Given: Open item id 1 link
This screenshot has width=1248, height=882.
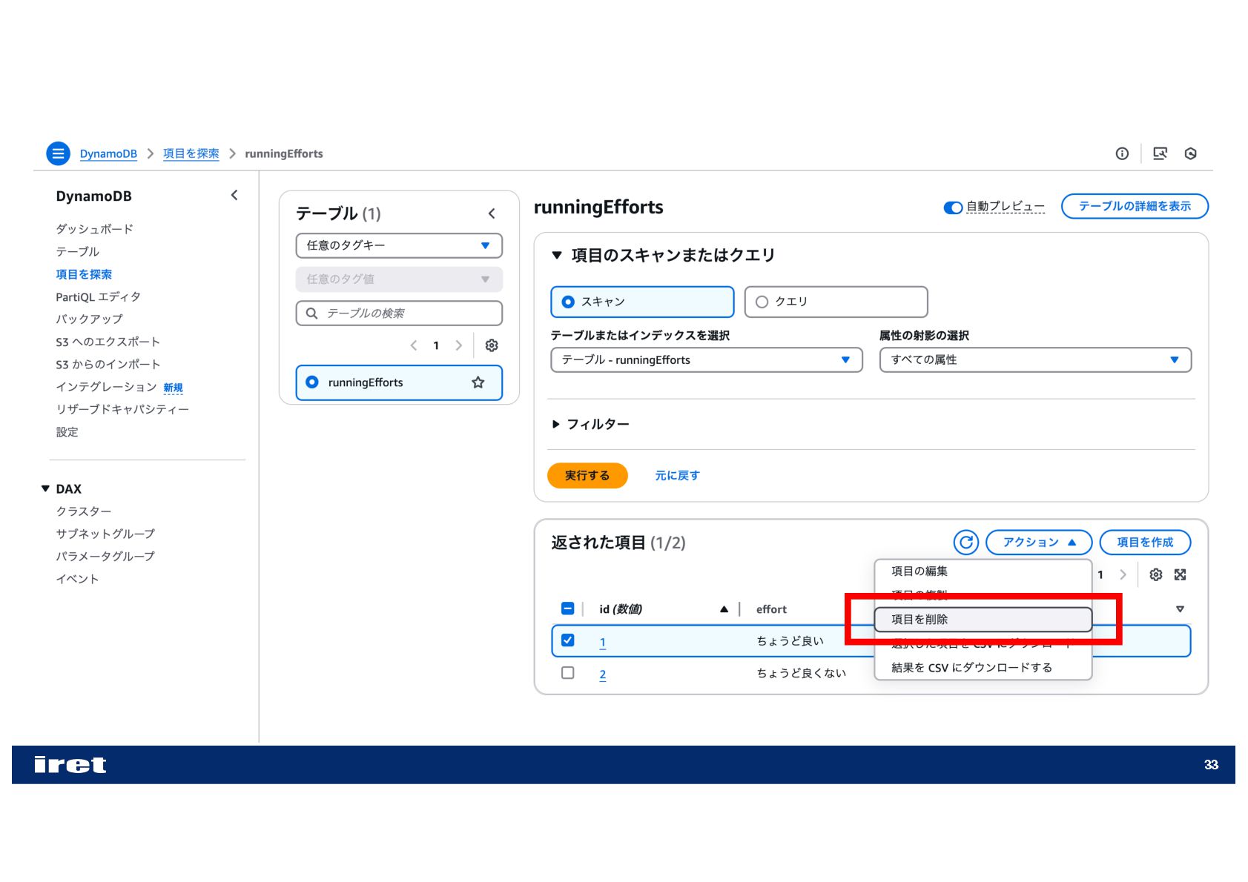Looking at the screenshot, I should coord(603,643).
